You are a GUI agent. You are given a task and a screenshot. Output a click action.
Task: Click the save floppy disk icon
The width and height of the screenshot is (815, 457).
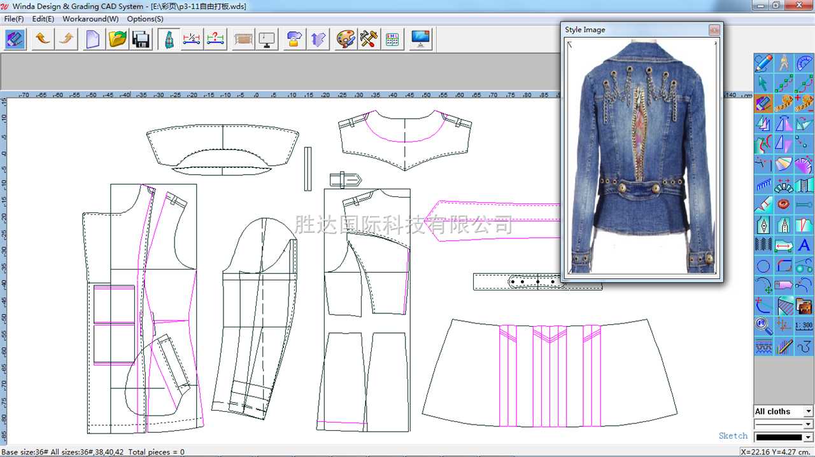click(x=141, y=39)
